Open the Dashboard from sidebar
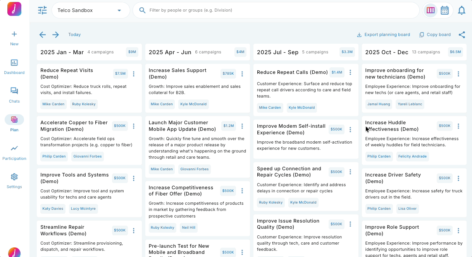Screen dimensions: 472x257 pos(14,63)
